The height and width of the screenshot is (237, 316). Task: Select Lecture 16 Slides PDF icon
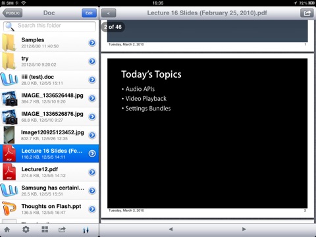point(9,153)
